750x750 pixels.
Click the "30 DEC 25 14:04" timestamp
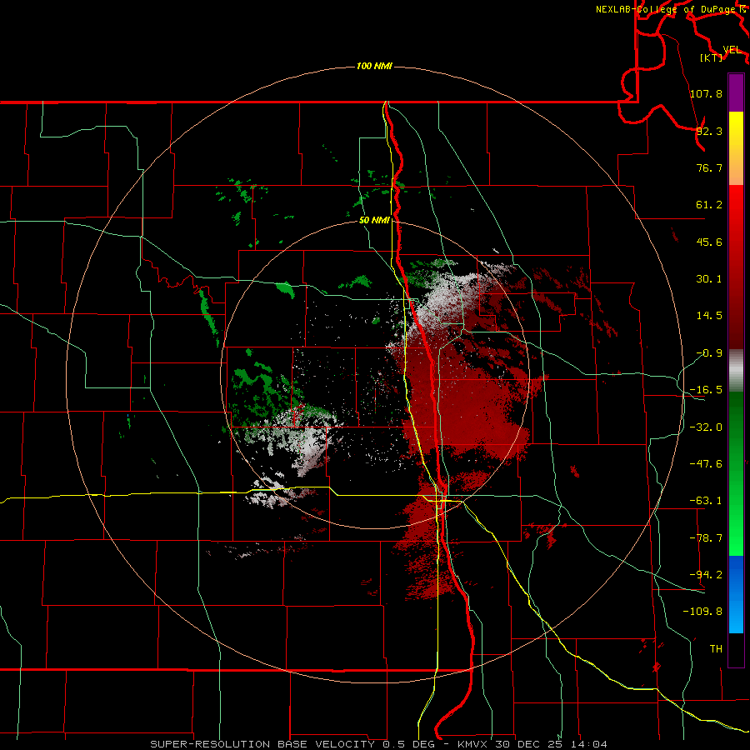[x=552, y=744]
